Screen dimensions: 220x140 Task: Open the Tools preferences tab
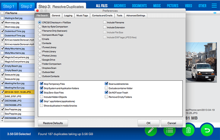click(119, 16)
